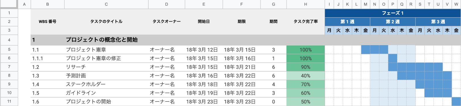Click the 50% completion cell for プロジェクトの開始

point(305,102)
